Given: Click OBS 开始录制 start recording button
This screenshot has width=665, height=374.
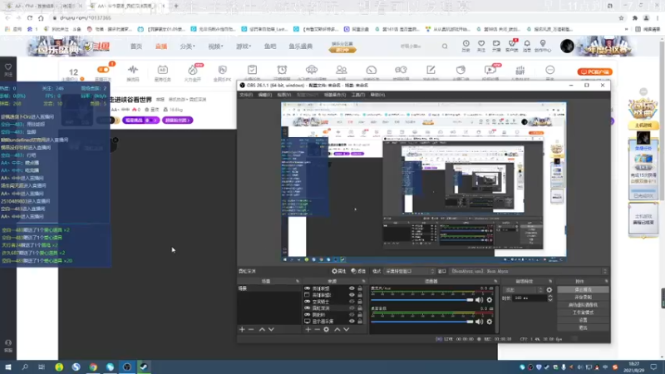Looking at the screenshot, I should [584, 298].
